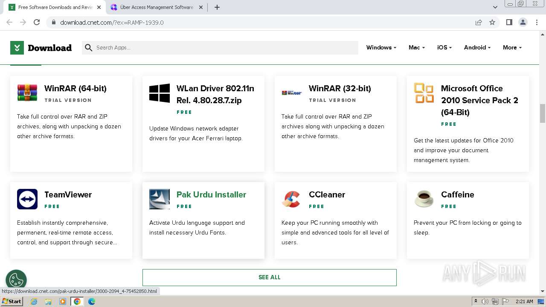The image size is (546, 307).
Task: Switch to Free Software Downloads tab
Action: click(x=55, y=7)
